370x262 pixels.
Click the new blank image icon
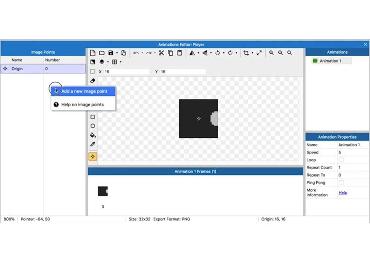tap(93, 53)
